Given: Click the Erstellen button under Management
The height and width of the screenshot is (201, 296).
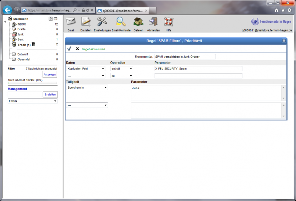Looking at the screenshot, I should (50, 95).
